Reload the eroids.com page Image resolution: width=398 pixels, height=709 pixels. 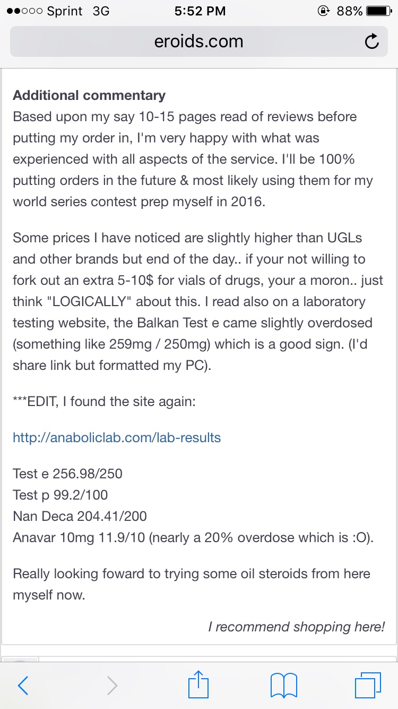coord(373,42)
